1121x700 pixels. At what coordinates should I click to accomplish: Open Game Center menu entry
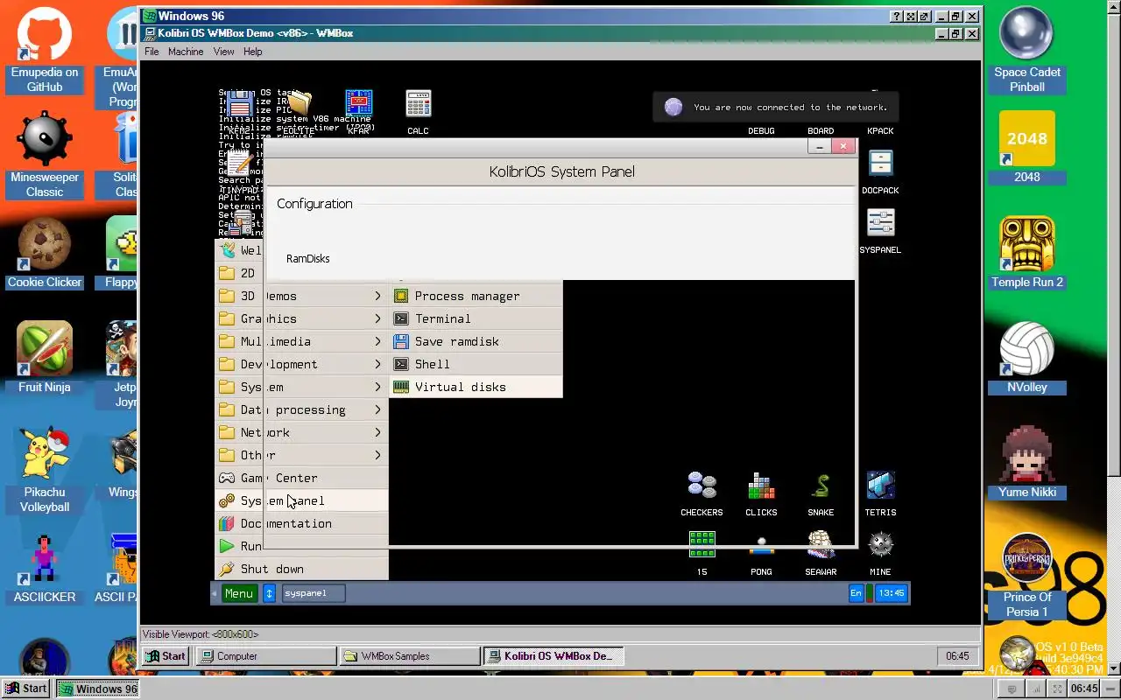(301, 478)
